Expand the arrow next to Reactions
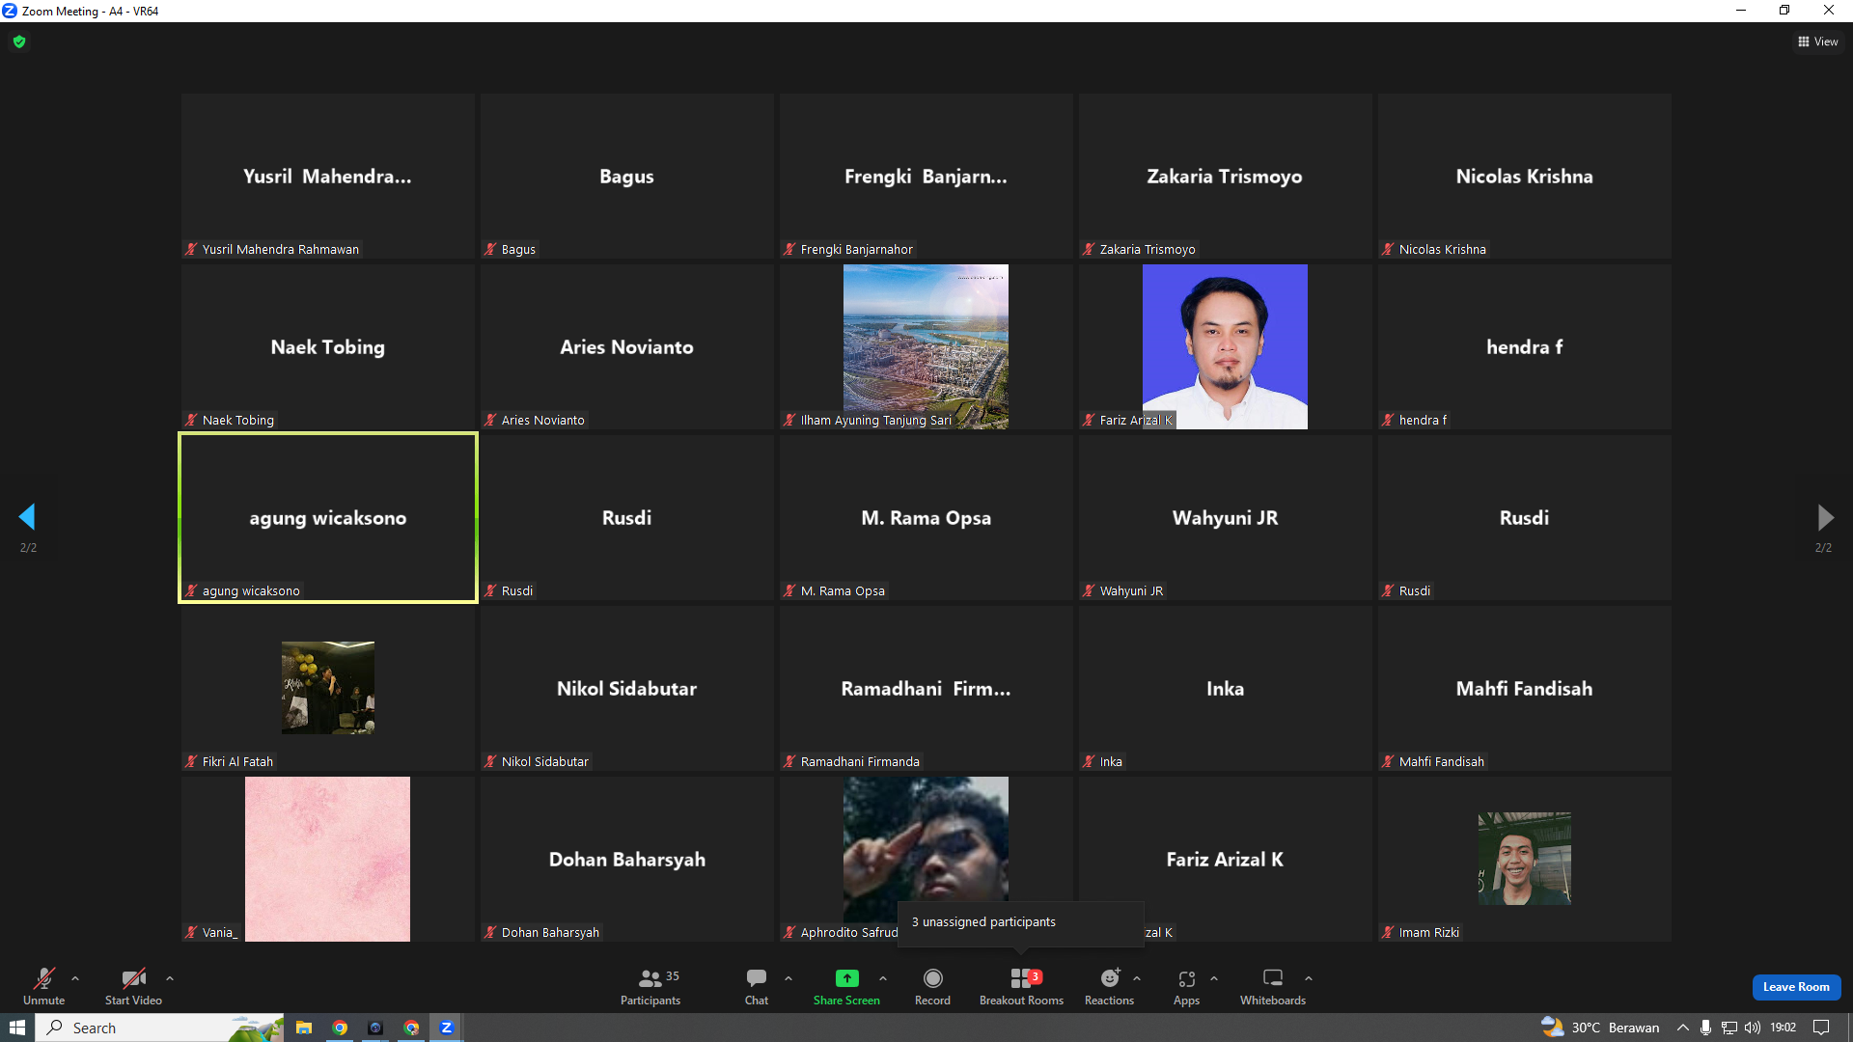Screen dimensions: 1853x1042 click(x=1137, y=978)
